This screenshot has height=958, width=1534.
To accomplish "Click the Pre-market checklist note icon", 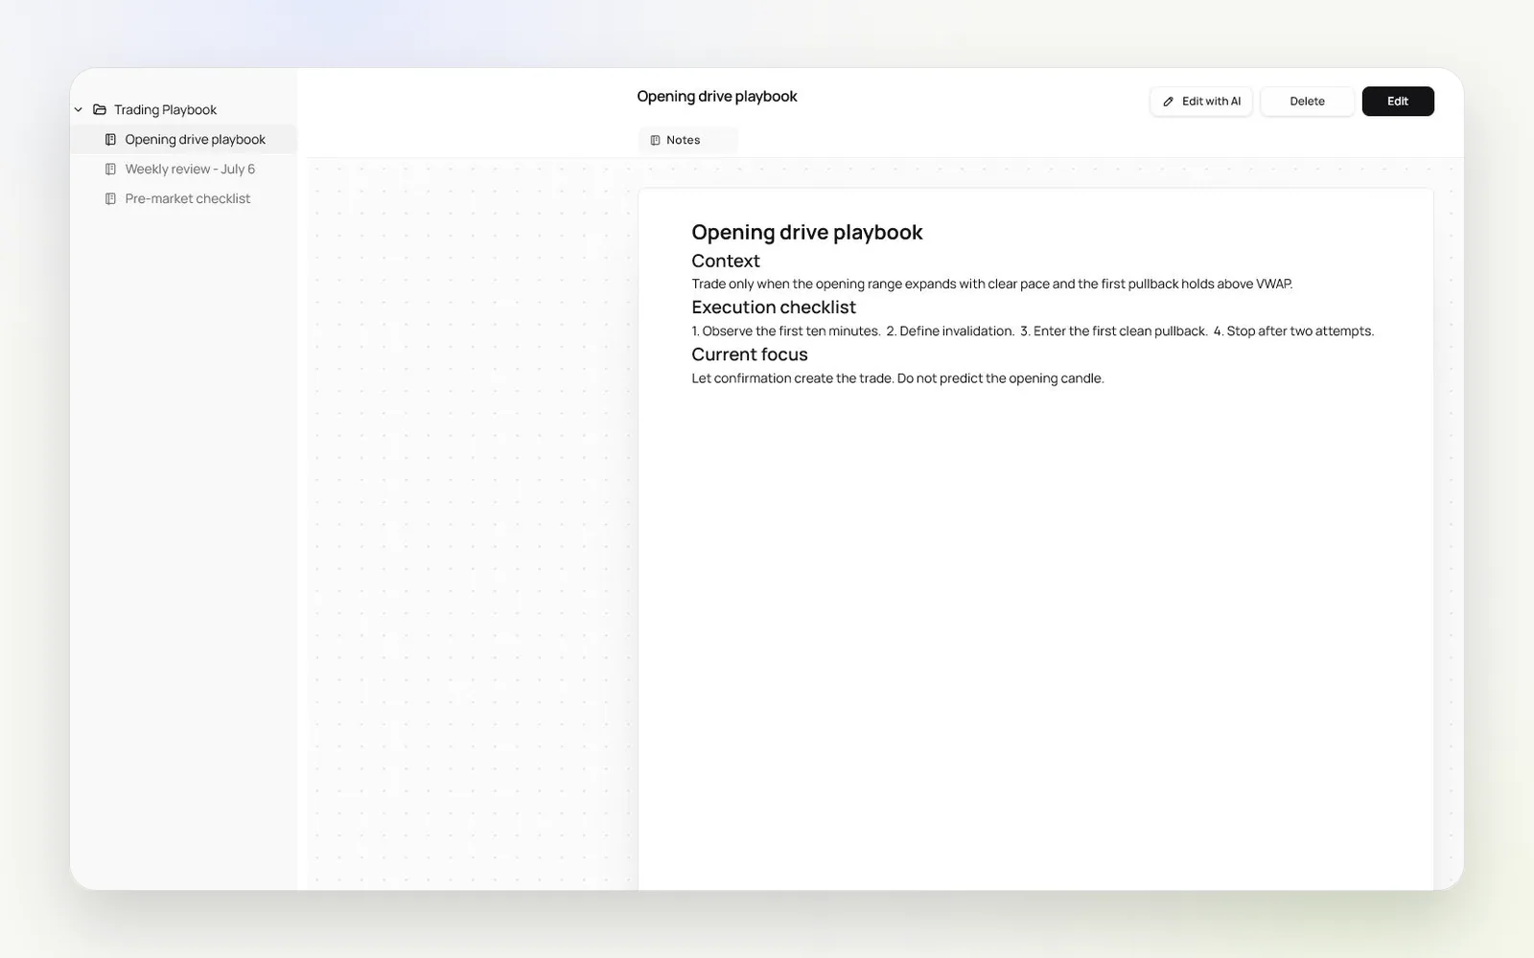I will pyautogui.click(x=110, y=198).
